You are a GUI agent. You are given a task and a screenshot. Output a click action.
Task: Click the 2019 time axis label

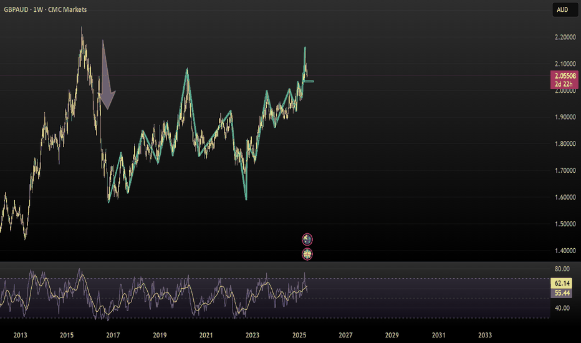[160, 336]
